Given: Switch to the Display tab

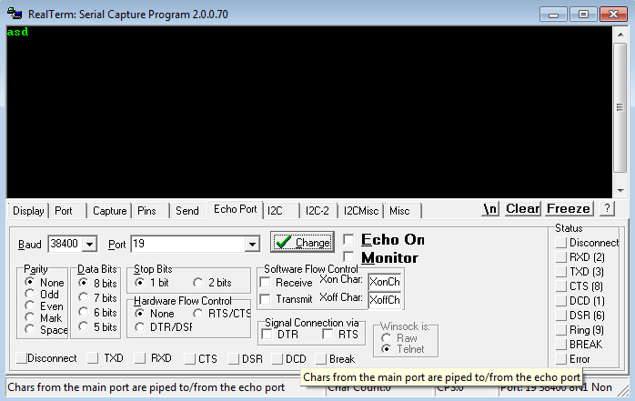Looking at the screenshot, I should click(x=28, y=211).
